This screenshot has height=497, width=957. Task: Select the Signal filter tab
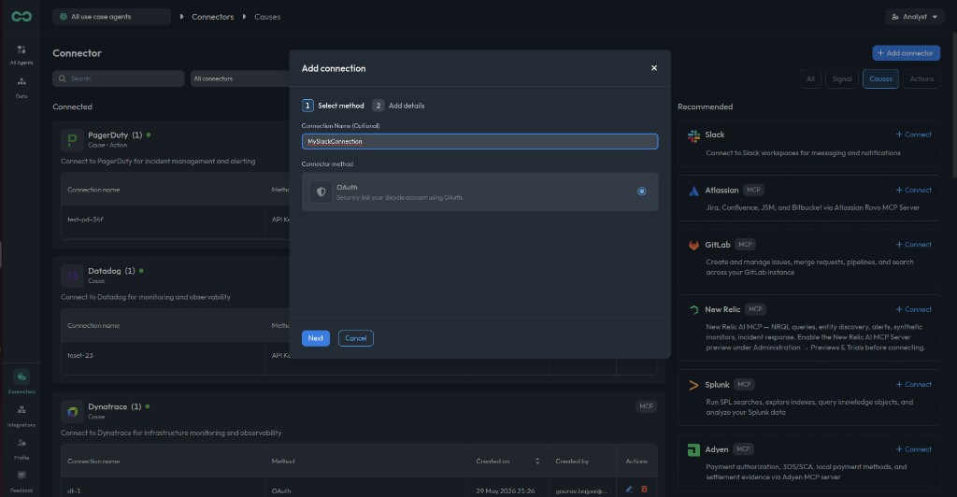click(842, 78)
